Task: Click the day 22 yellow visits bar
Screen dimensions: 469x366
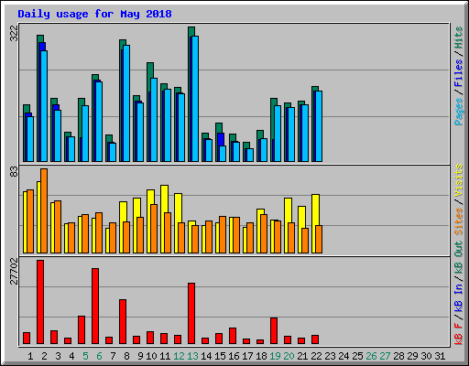Action: pyautogui.click(x=315, y=210)
